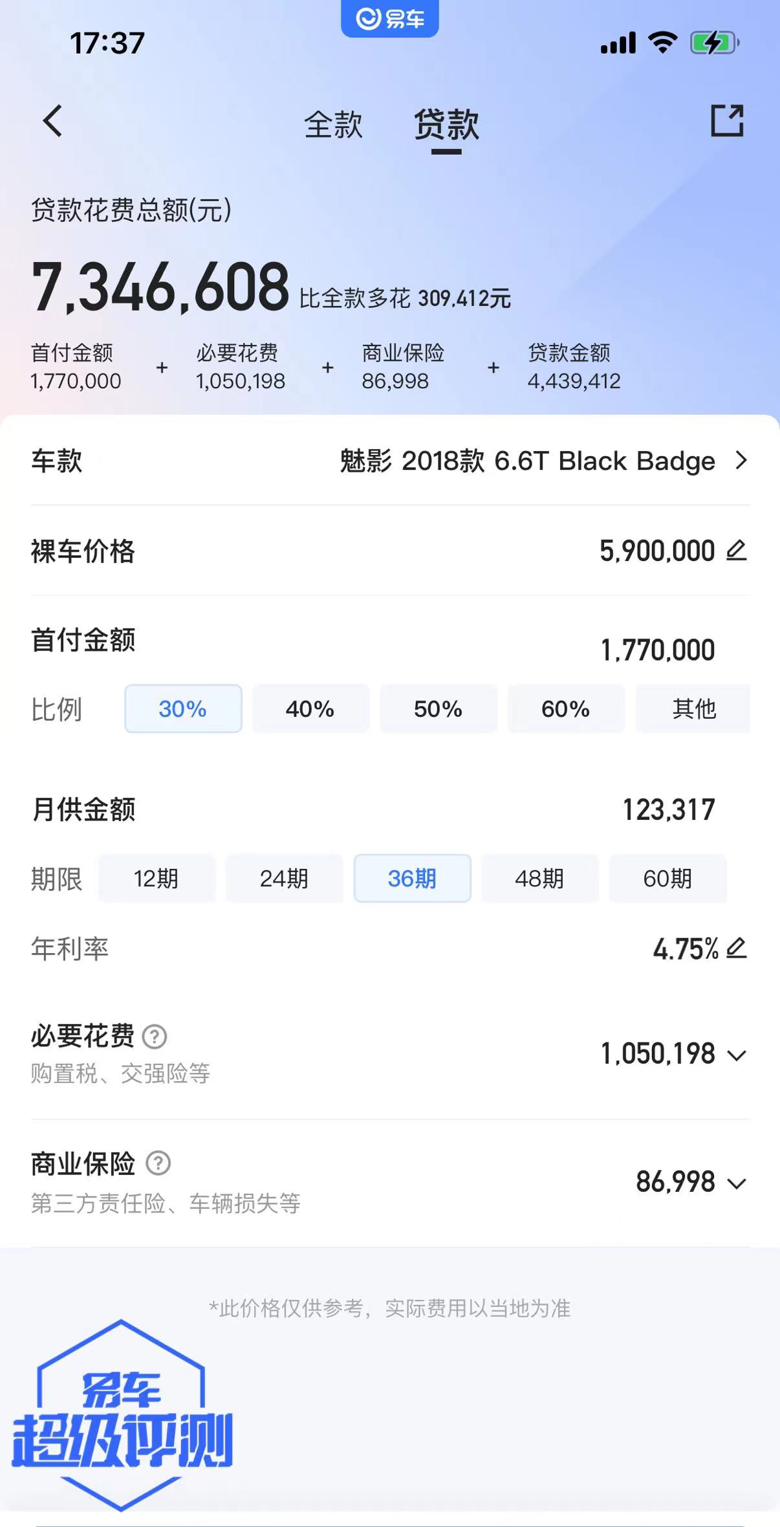Switch to the 全款 tab
Screen dimensions: 780x1527
333,124
